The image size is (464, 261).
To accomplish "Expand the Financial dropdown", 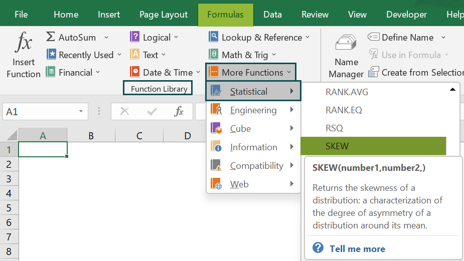I will click(98, 72).
